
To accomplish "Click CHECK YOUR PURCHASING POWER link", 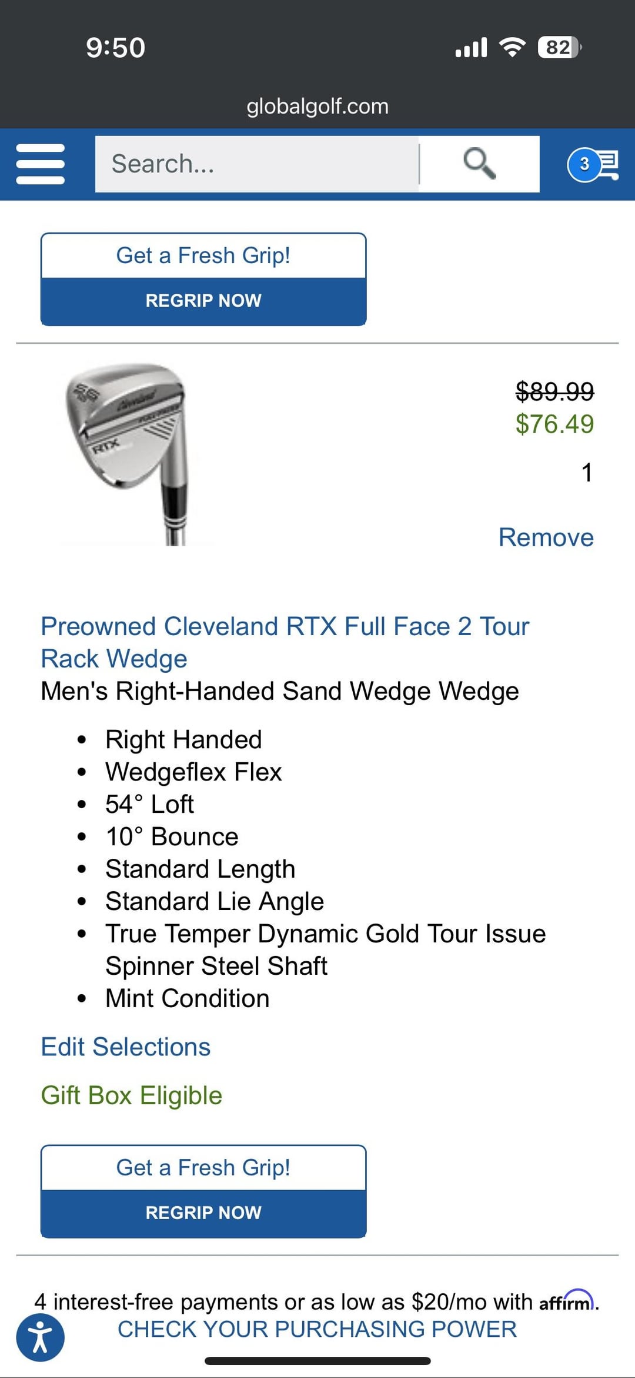I will [317, 1329].
